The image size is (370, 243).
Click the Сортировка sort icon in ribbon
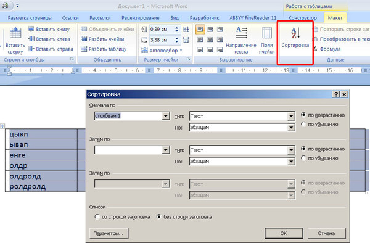click(x=295, y=33)
